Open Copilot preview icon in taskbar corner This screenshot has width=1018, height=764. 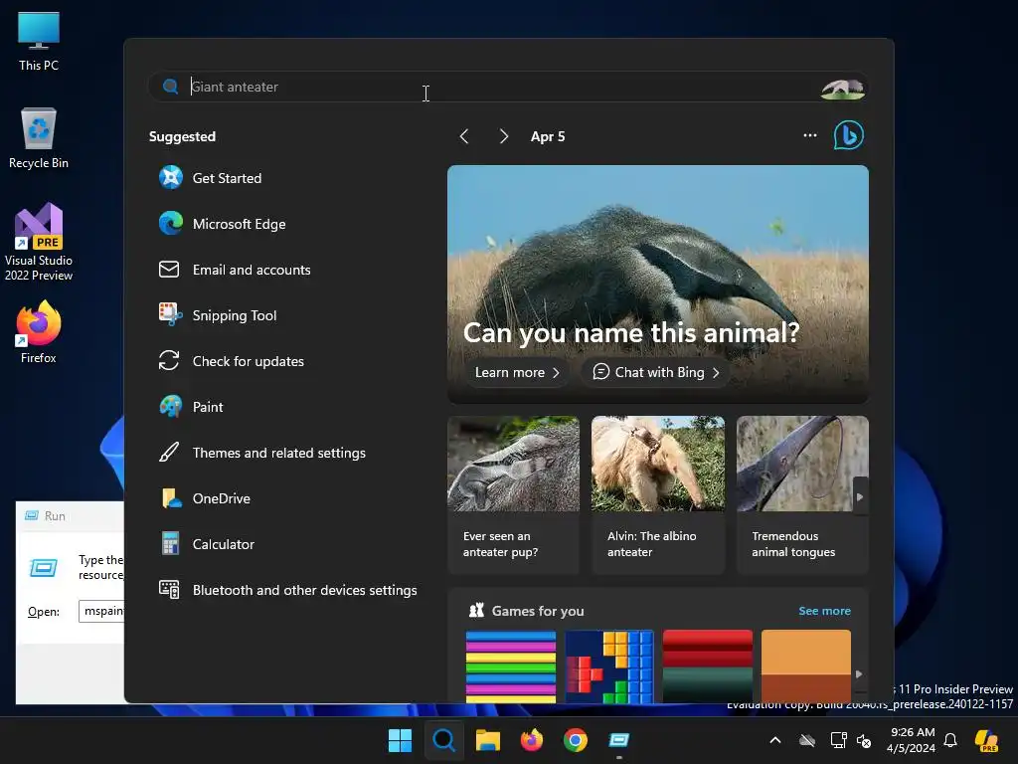tap(986, 740)
